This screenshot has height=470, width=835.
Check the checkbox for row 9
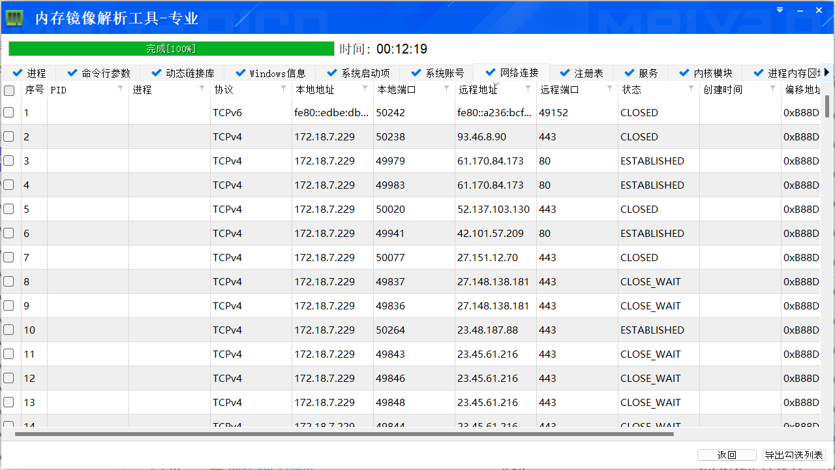tap(8, 305)
